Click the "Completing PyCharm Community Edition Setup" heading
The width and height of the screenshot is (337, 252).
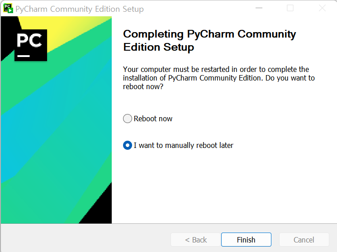coord(209,40)
